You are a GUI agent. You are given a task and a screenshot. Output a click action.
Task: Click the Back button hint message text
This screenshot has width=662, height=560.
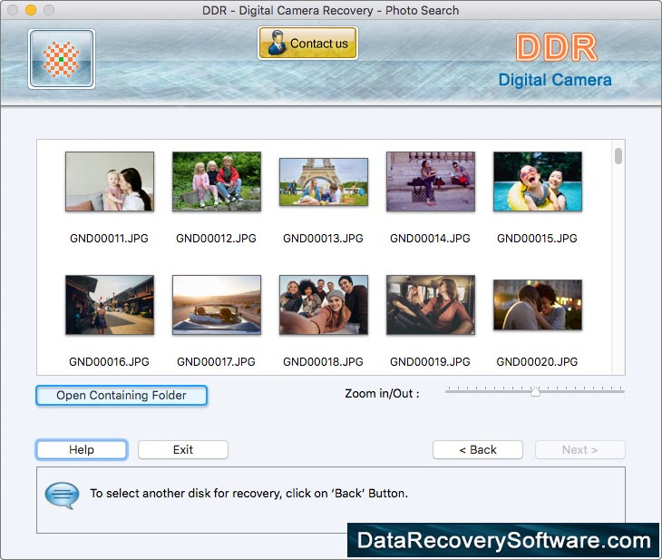click(x=249, y=493)
